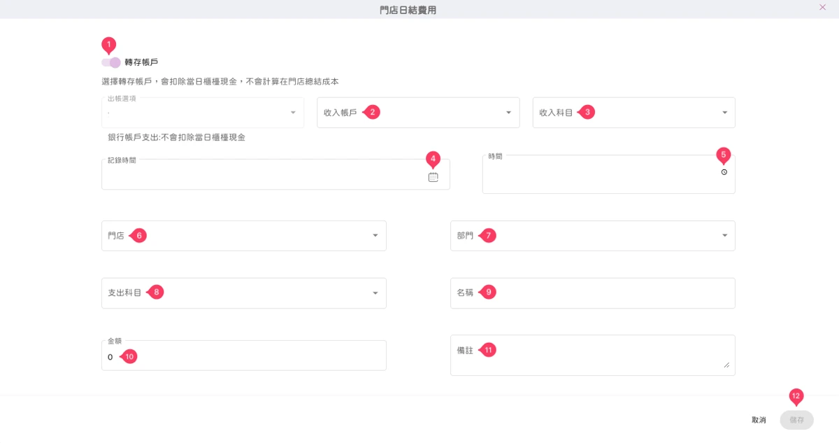
Task: Open the 出帳選項 dropdown
Action: [x=203, y=112]
